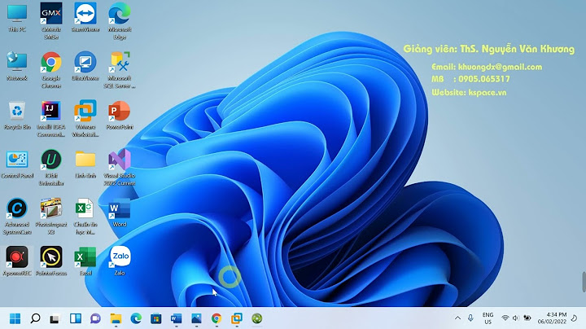
Task: Select the Recycle Bin icon
Action: click(17, 116)
